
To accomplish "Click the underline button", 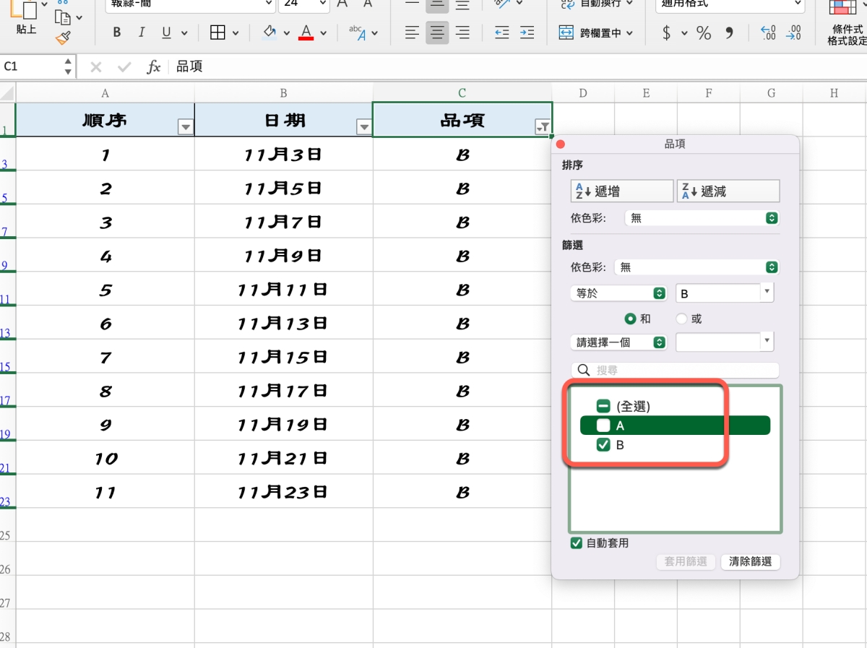I will [x=166, y=33].
